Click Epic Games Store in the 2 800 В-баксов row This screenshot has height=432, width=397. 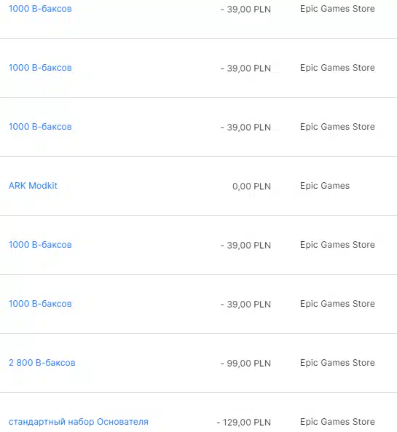coord(337,363)
